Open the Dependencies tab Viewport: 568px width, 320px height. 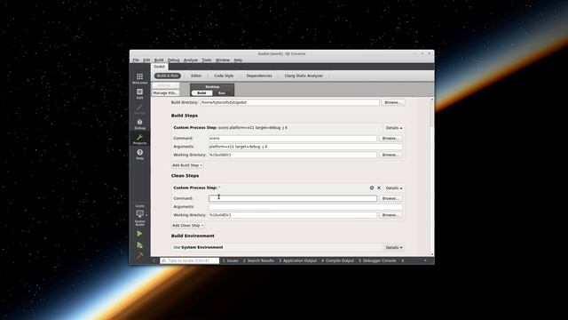click(x=259, y=76)
